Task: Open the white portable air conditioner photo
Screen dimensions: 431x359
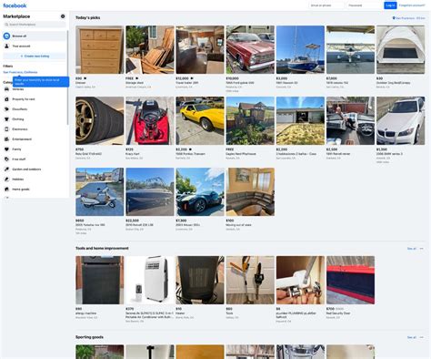Action: 150,280
